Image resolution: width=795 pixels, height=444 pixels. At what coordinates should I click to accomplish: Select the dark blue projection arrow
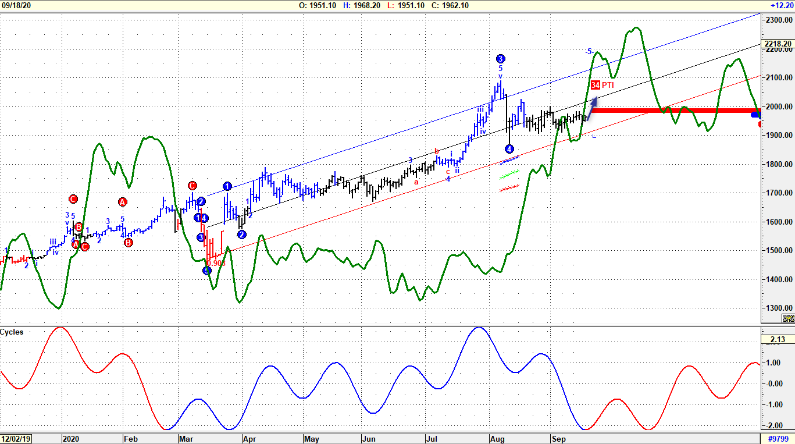point(591,109)
